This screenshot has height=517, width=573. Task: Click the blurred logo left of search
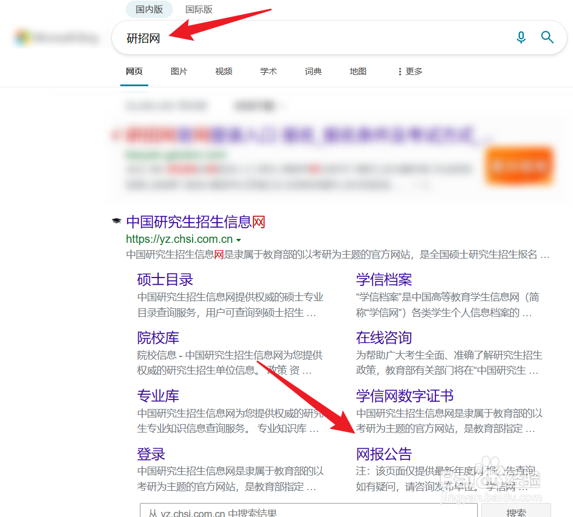[x=57, y=37]
